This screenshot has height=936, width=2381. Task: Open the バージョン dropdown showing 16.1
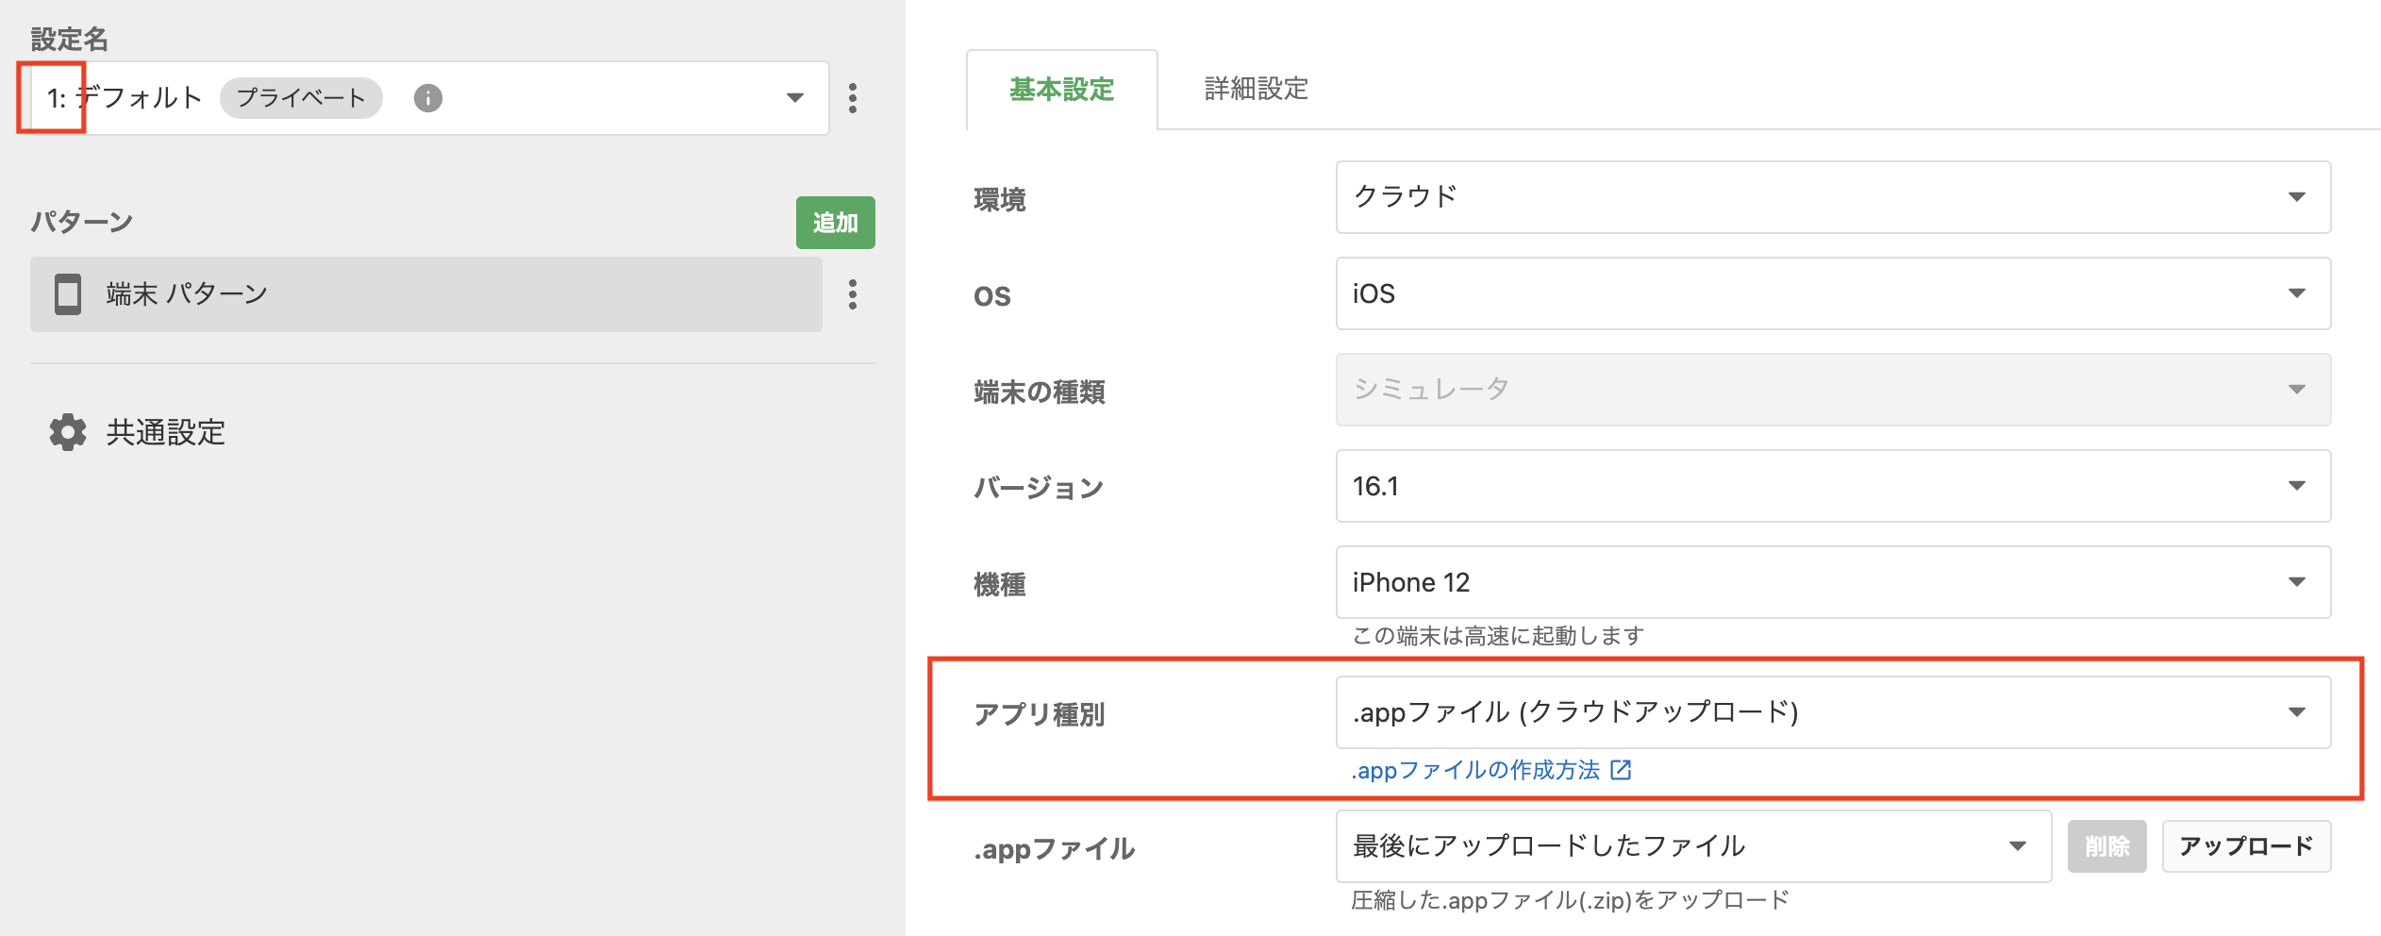pos(1833,486)
